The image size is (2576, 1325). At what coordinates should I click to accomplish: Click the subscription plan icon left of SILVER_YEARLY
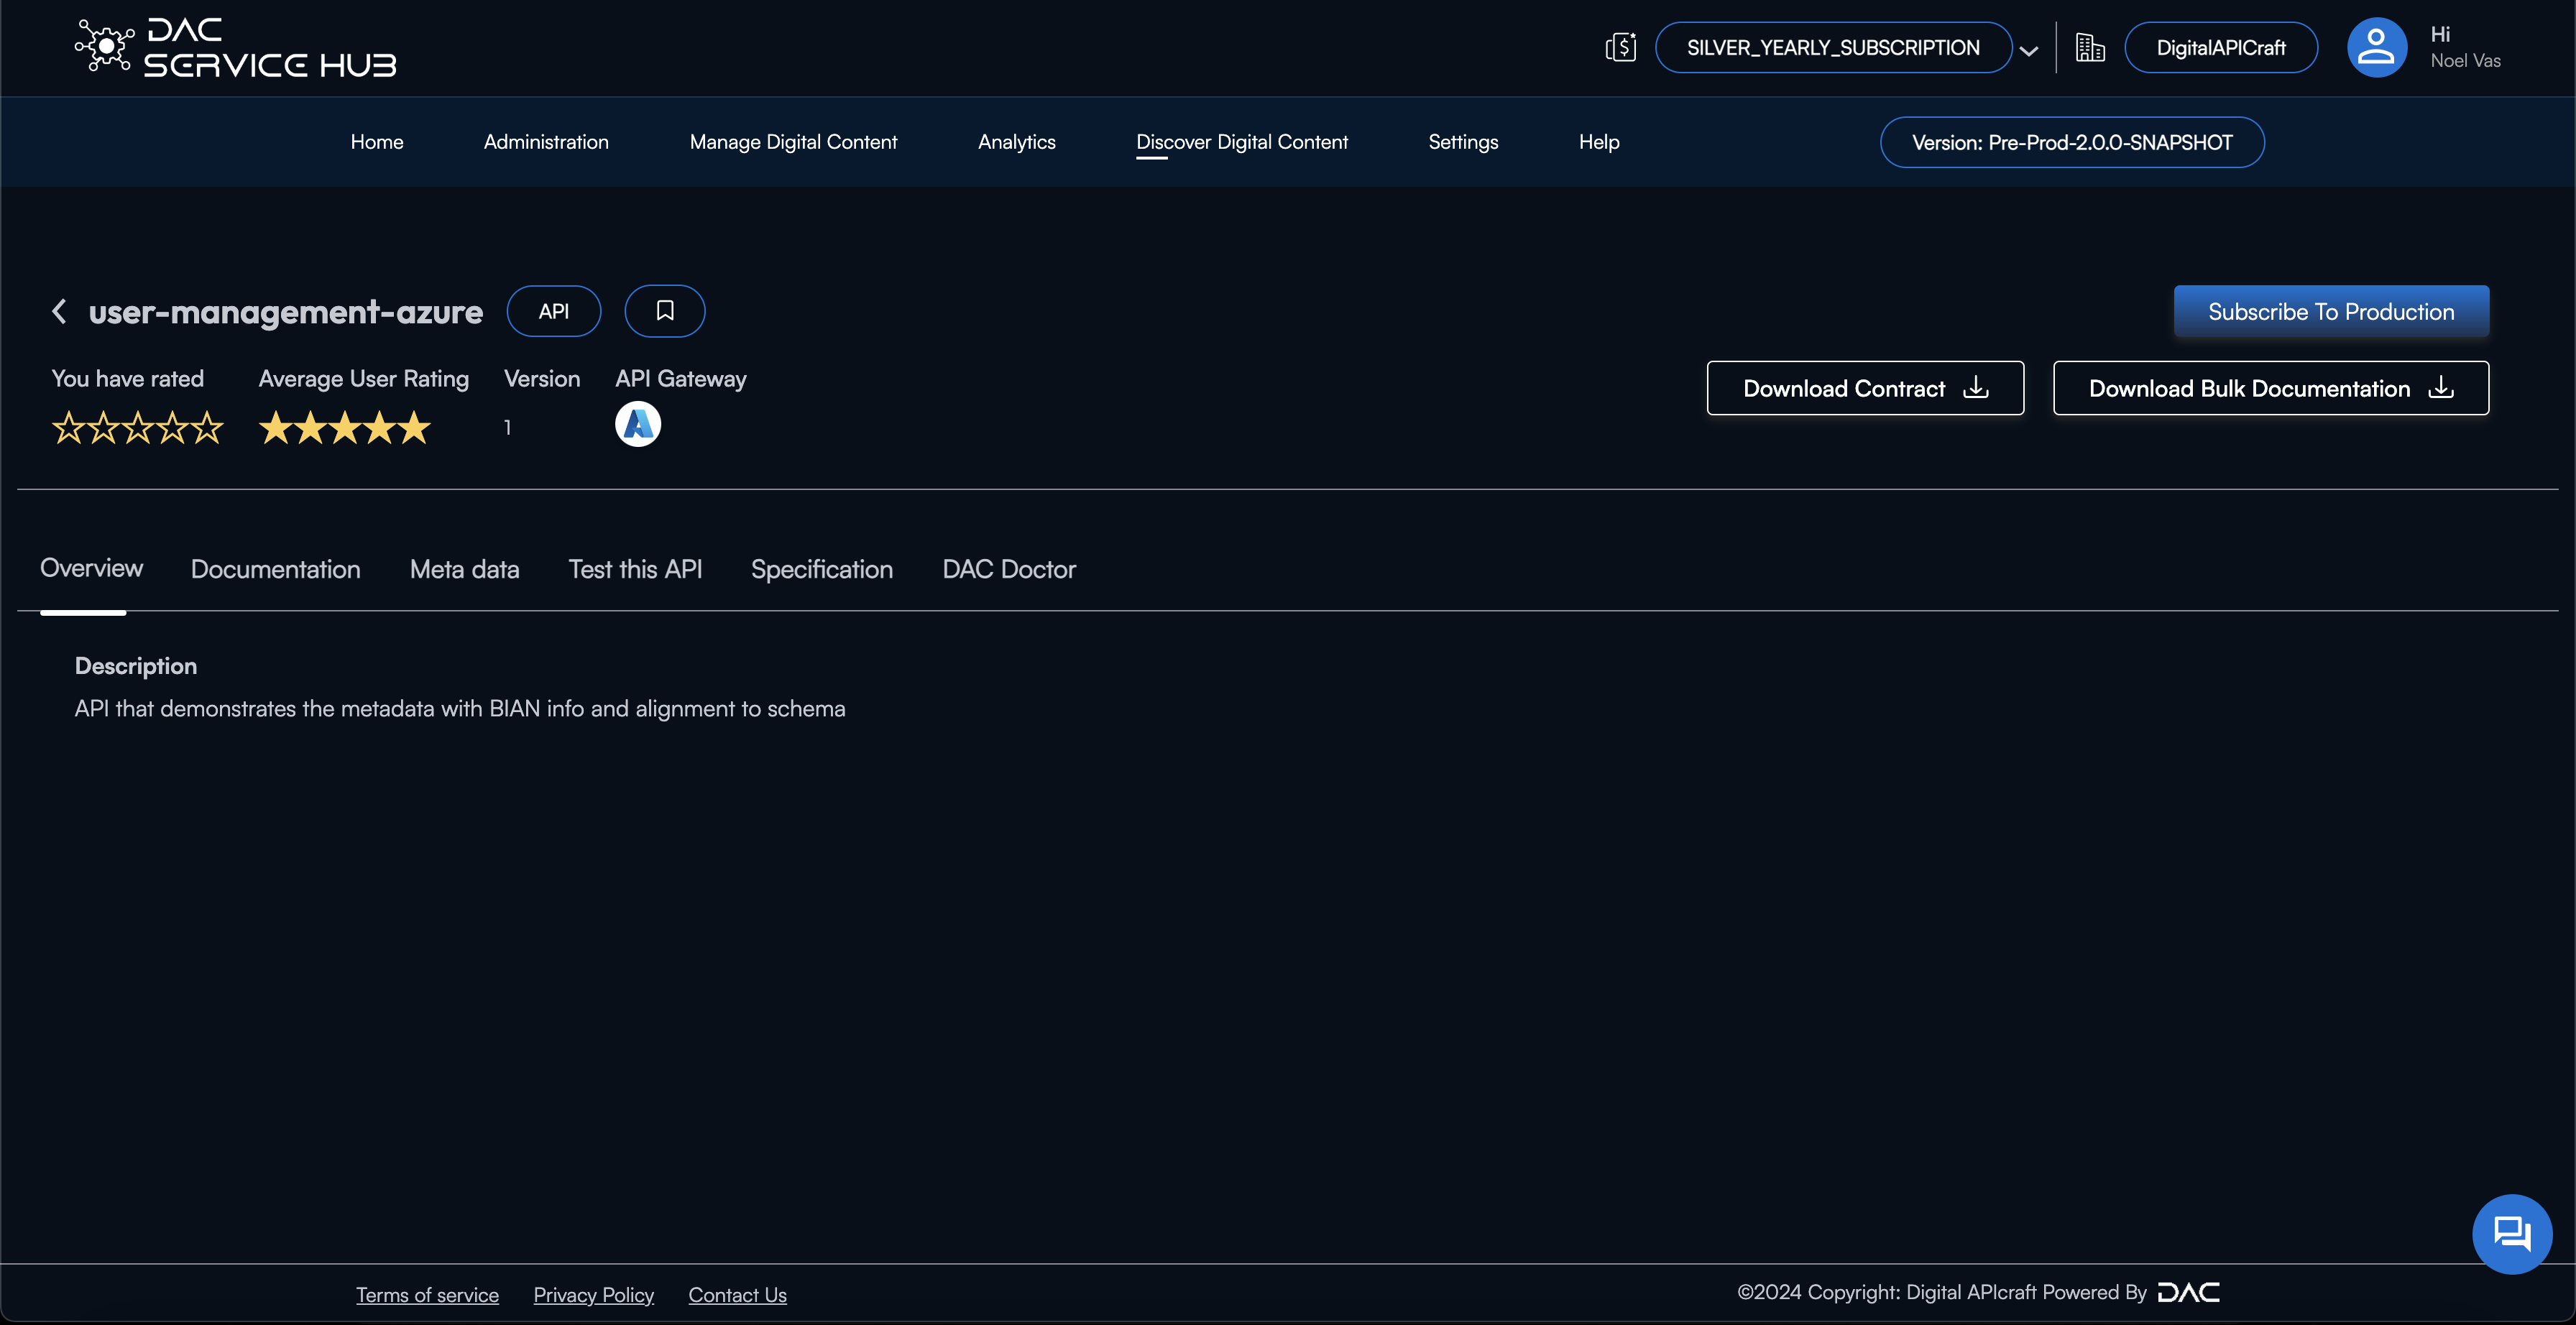click(x=1618, y=46)
